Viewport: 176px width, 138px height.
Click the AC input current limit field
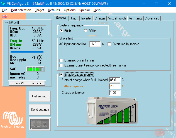point(95,44)
